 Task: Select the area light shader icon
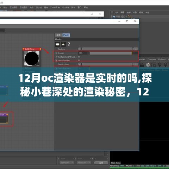click(58, 44)
